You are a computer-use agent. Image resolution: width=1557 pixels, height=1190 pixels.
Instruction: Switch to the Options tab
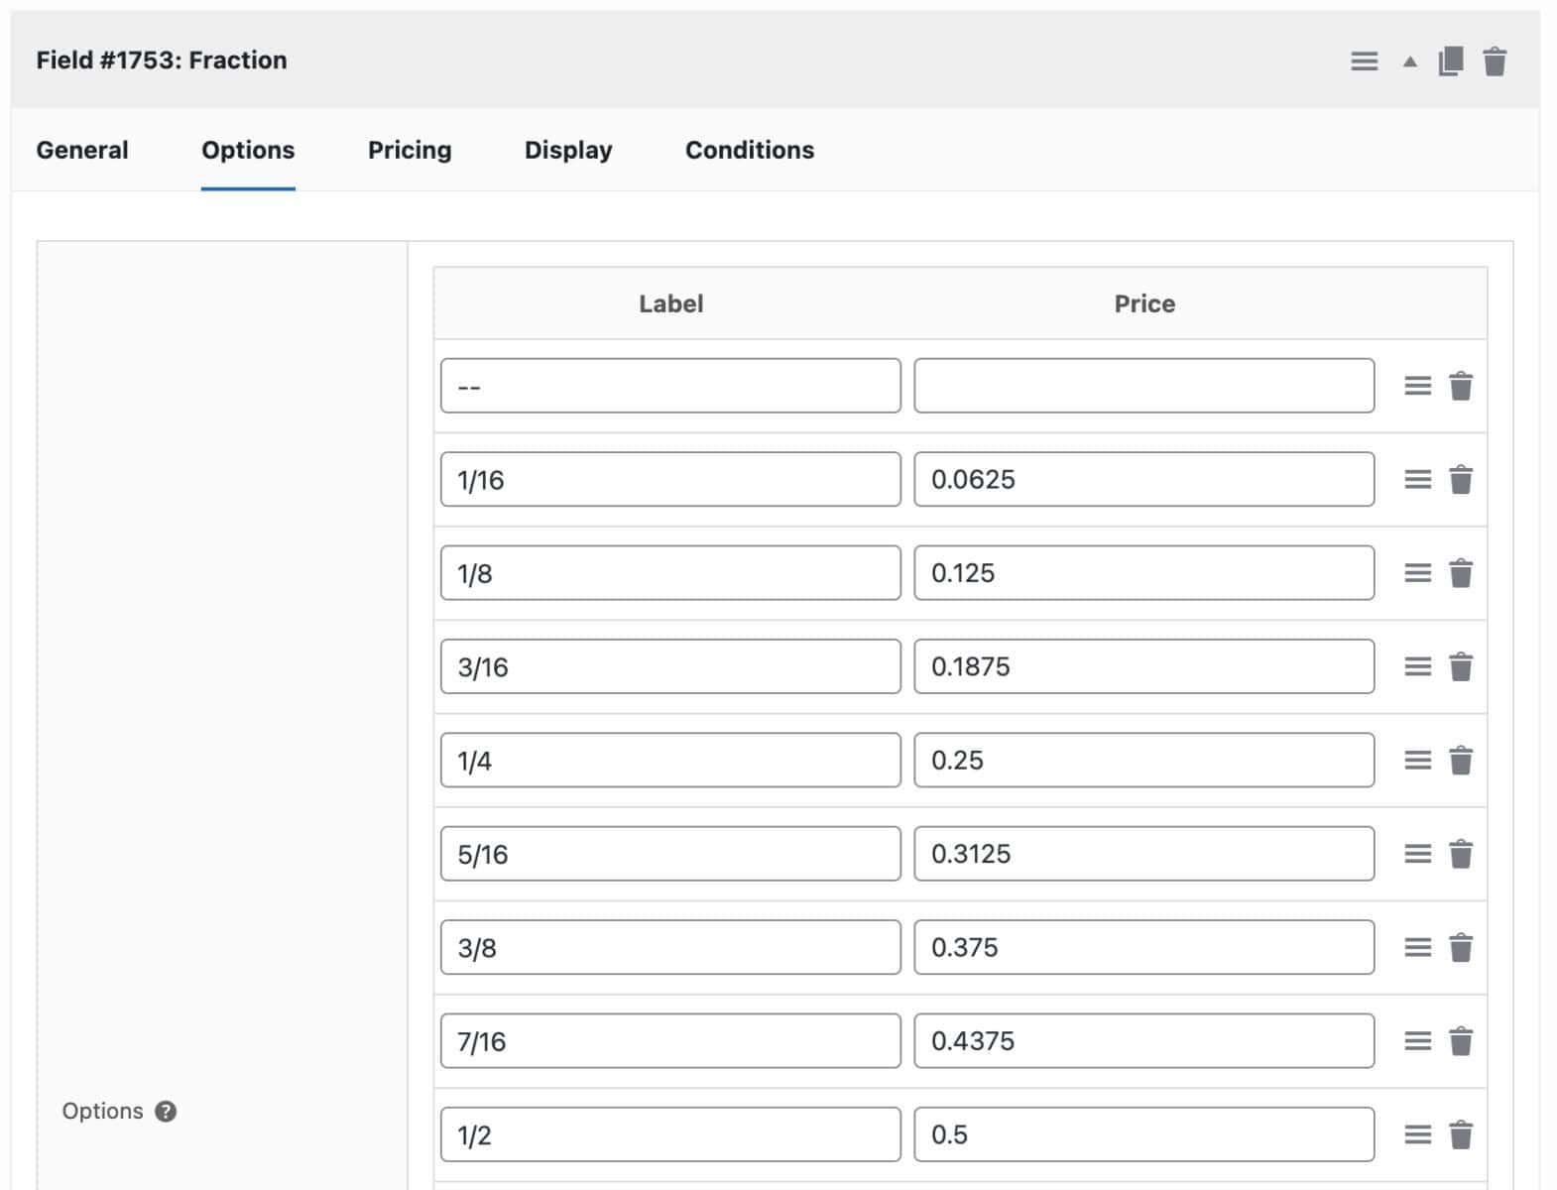[x=248, y=150]
